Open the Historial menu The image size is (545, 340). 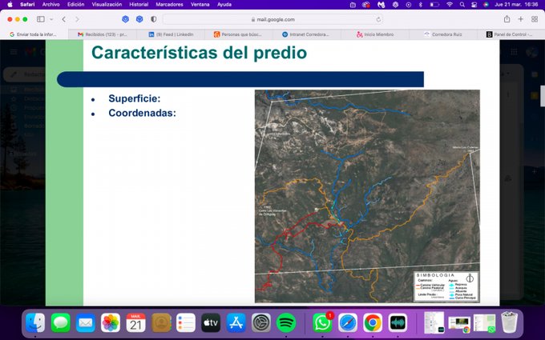(x=139, y=5)
